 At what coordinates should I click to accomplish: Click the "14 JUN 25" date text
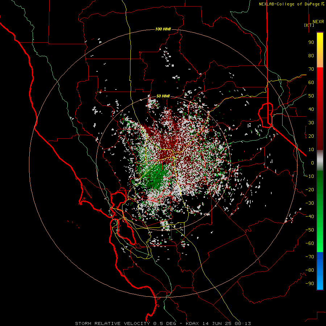coord(217,323)
